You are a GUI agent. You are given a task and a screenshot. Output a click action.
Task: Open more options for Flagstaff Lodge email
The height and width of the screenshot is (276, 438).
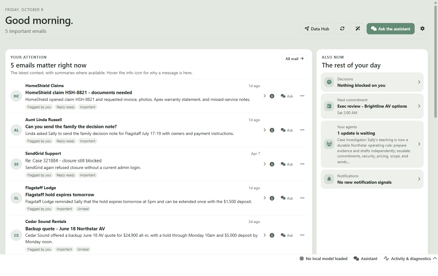tap(302, 198)
